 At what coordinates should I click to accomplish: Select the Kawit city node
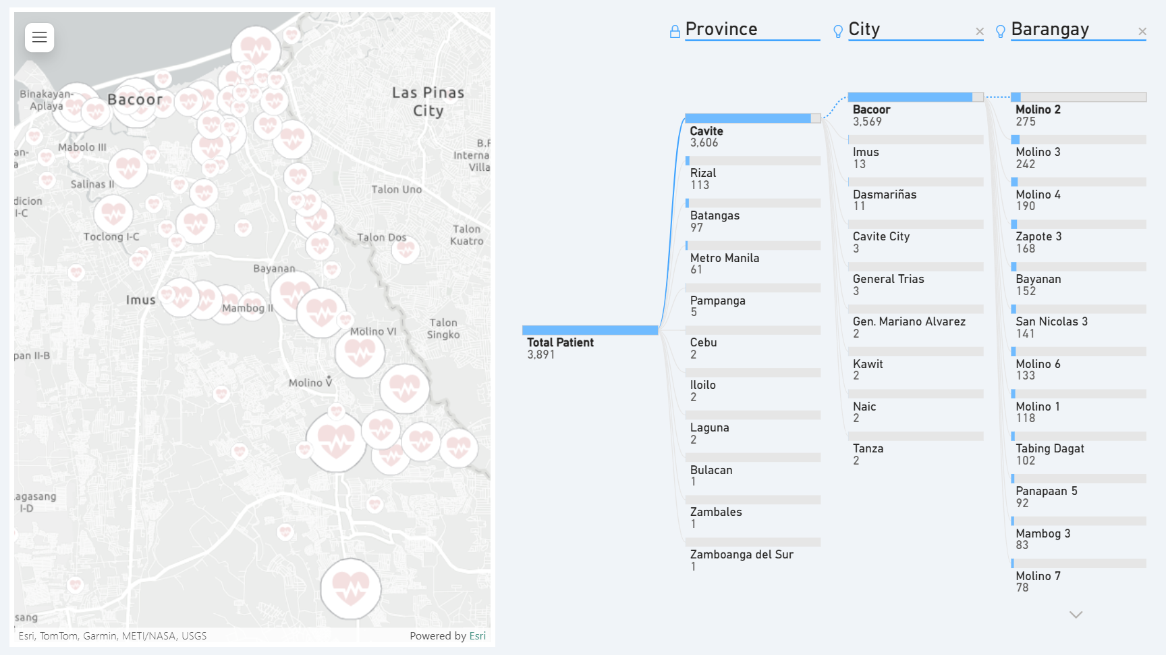point(916,365)
